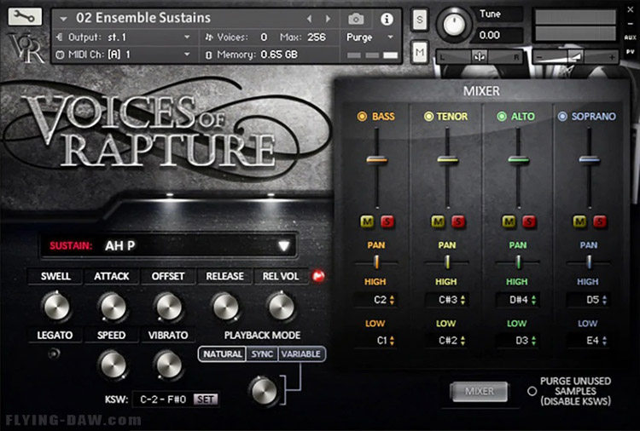Toggle the SOPRANO section power button

click(562, 117)
